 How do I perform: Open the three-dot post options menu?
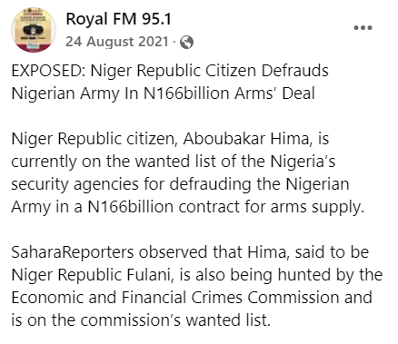click(363, 27)
